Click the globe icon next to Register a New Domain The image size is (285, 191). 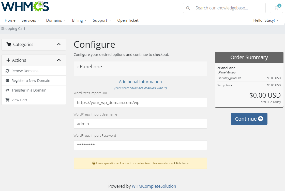pos(7,80)
